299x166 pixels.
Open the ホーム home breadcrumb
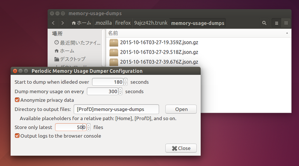click(x=82, y=23)
